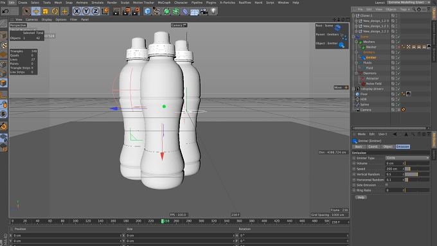
Task: Click the Floor material tag thumbnail
Action: [409, 94]
